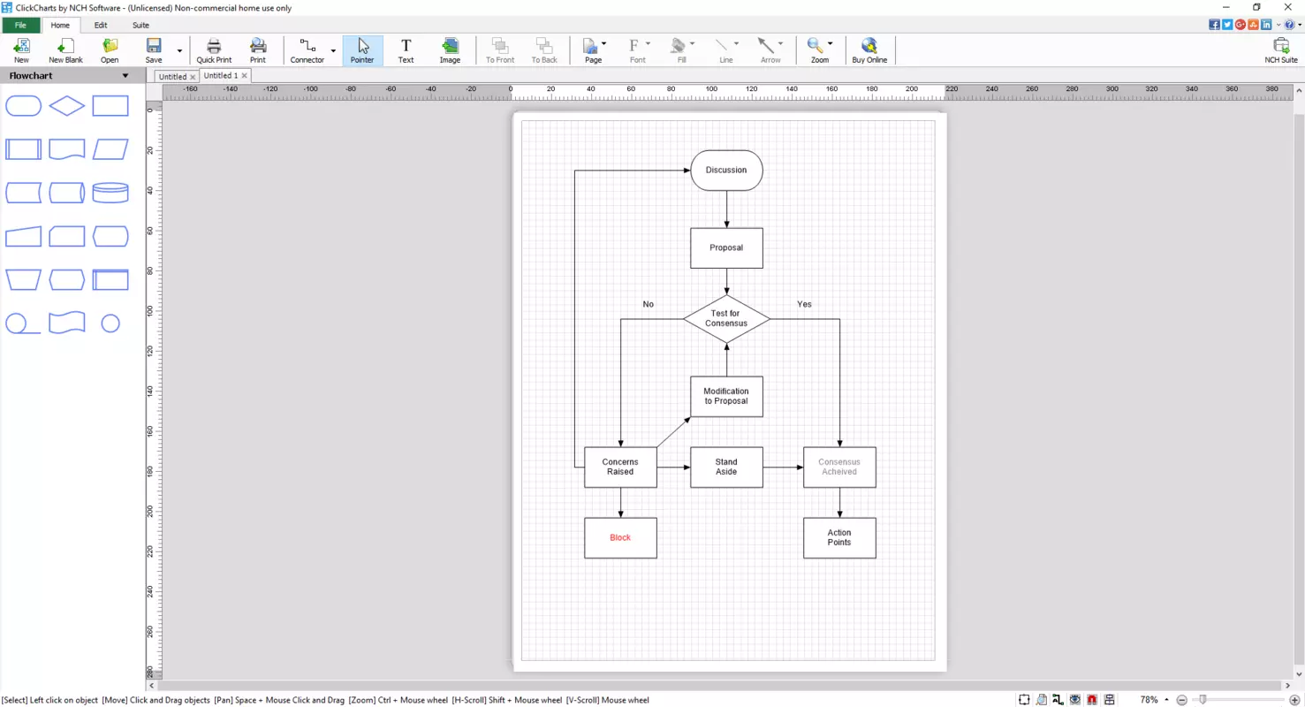Viewport: 1305px width, 707px height.
Task: Pick the parallelogram data shape in Flowchart panel
Action: (x=110, y=149)
